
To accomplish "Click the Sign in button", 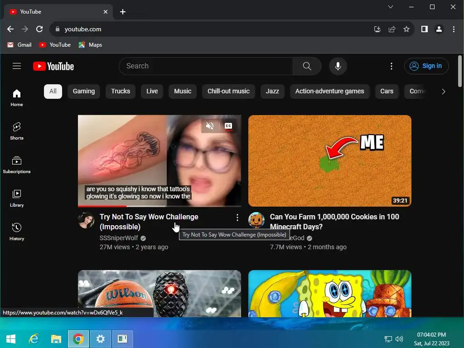I will [x=426, y=66].
